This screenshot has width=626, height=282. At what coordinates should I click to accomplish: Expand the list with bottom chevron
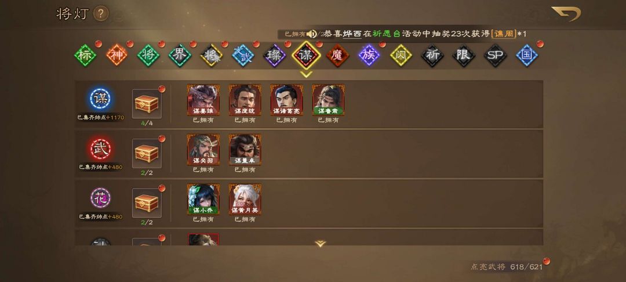pos(320,243)
